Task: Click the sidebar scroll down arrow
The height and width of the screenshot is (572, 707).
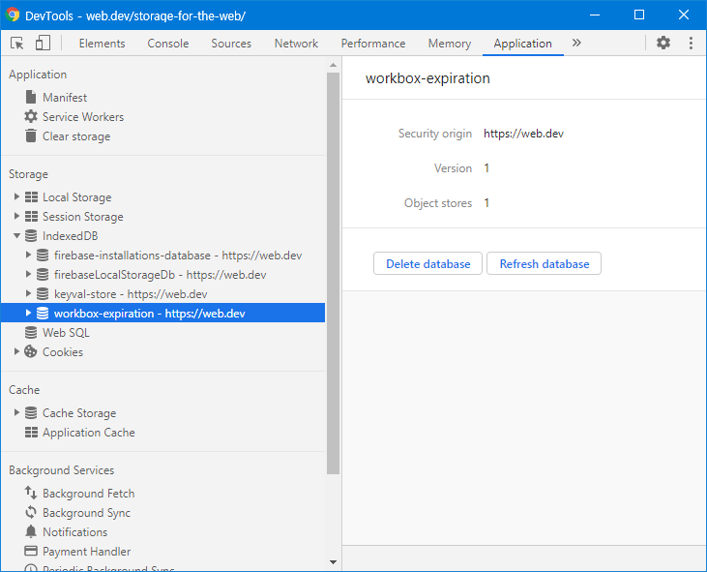Action: tap(334, 562)
